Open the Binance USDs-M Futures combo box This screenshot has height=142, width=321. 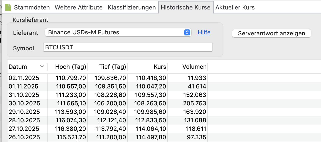115,32
